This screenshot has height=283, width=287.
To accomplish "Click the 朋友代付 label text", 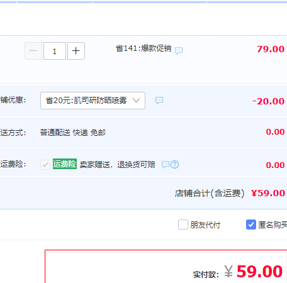I will (205, 225).
